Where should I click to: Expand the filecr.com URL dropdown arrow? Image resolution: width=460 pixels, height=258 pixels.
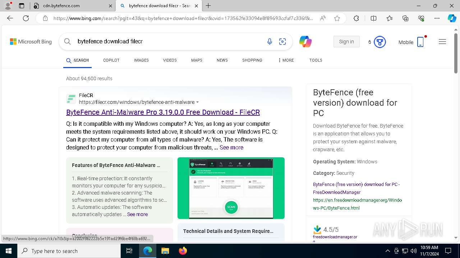[197, 102]
